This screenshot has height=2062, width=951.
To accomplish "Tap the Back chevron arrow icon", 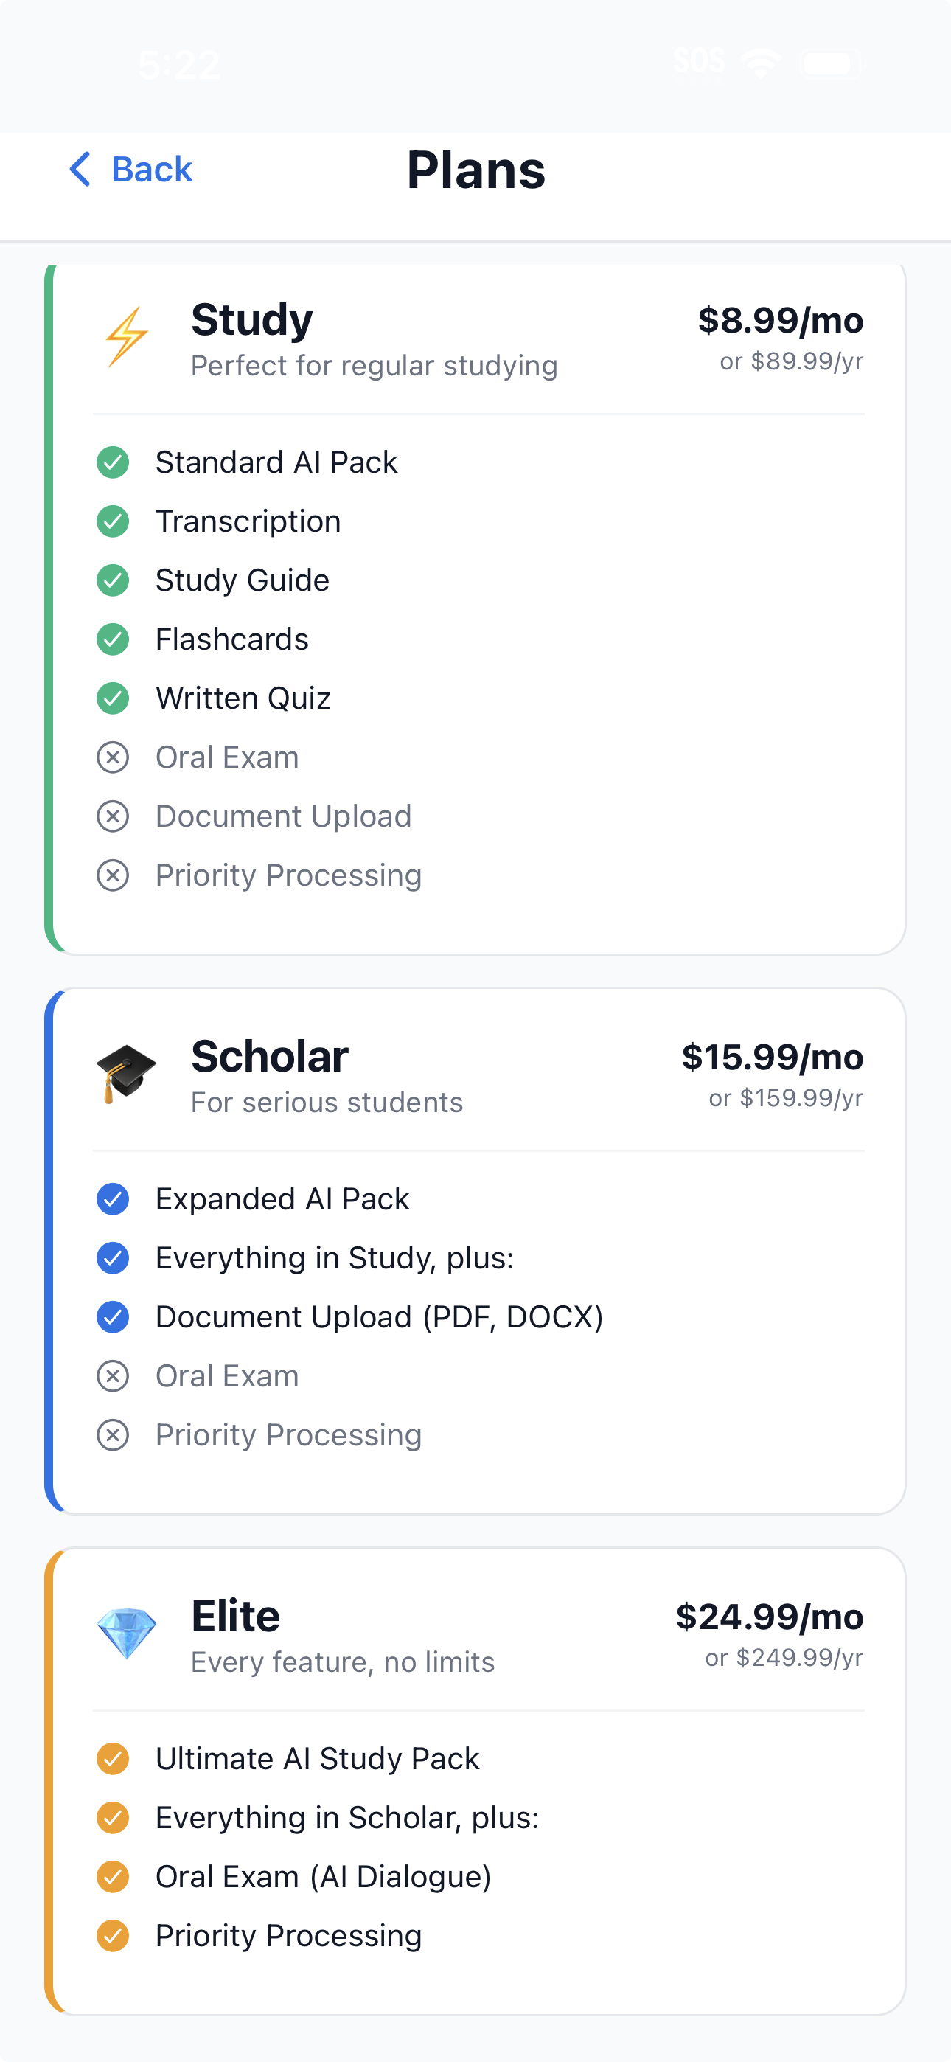I will point(80,169).
